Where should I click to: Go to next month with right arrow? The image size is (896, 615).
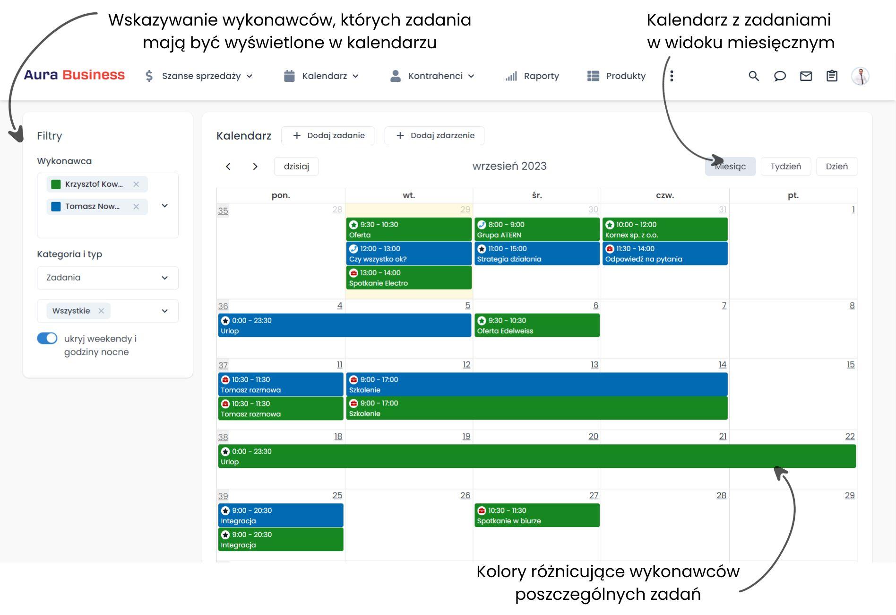point(255,167)
